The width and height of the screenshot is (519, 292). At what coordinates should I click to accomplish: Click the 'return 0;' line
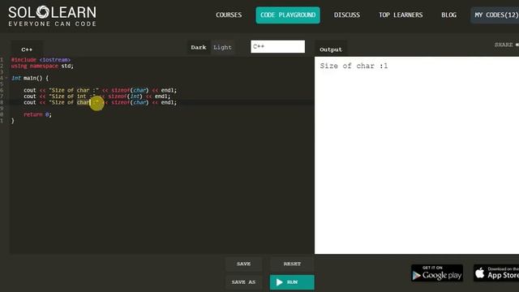tap(37, 114)
